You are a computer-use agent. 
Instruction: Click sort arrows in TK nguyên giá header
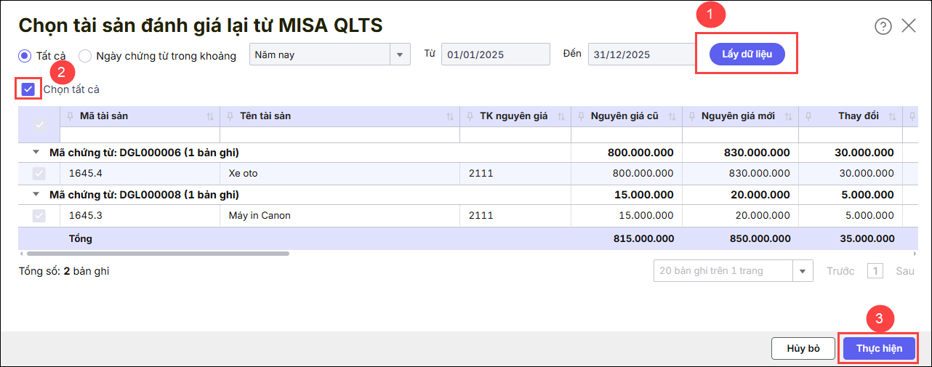561,116
